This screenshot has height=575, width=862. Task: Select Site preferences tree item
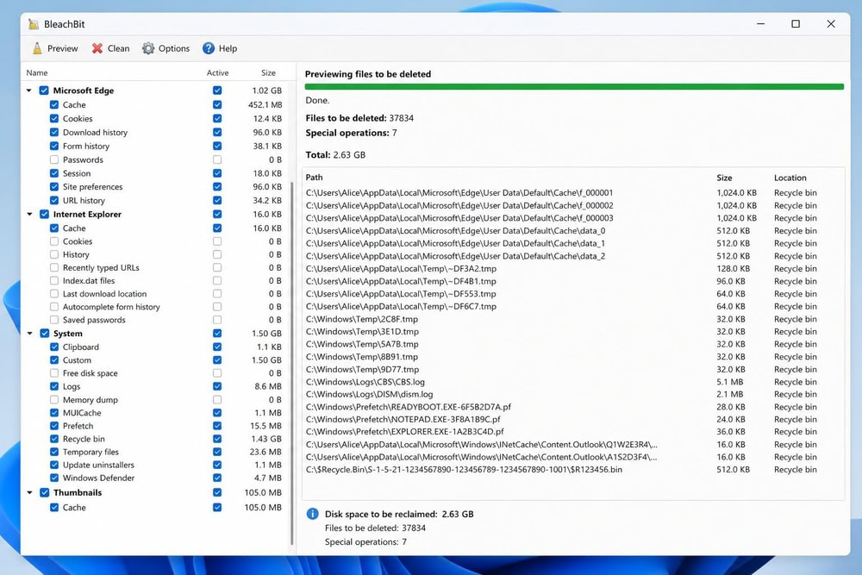pyautogui.click(x=92, y=187)
